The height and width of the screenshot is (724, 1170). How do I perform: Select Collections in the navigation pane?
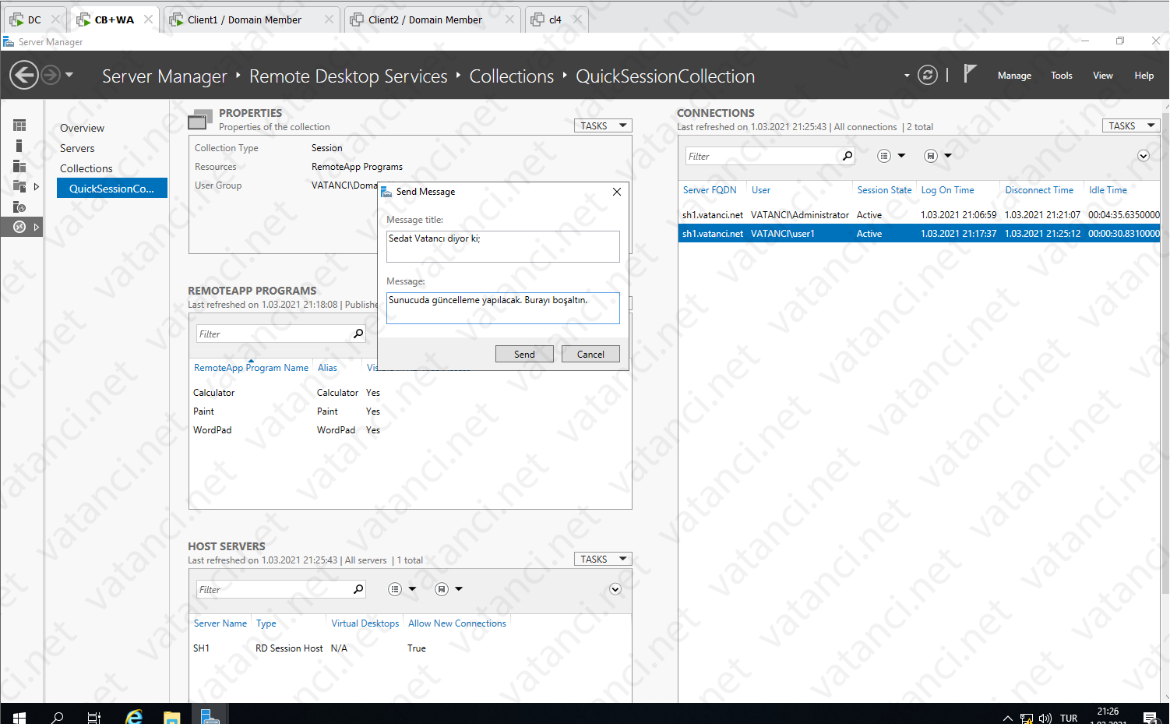tap(86, 168)
